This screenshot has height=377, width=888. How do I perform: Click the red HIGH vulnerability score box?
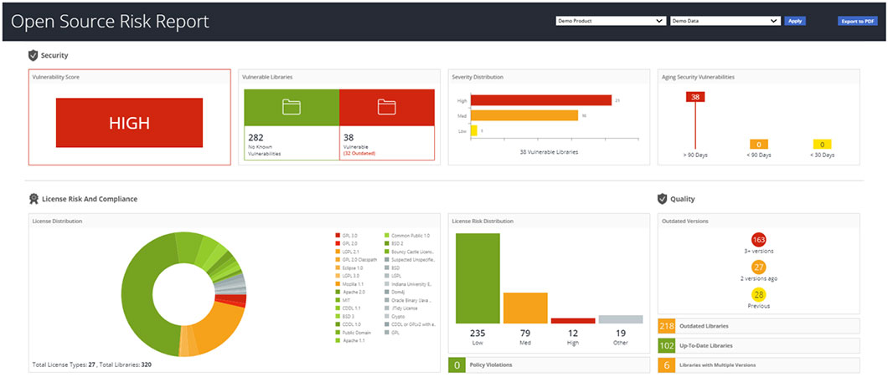pyautogui.click(x=129, y=123)
